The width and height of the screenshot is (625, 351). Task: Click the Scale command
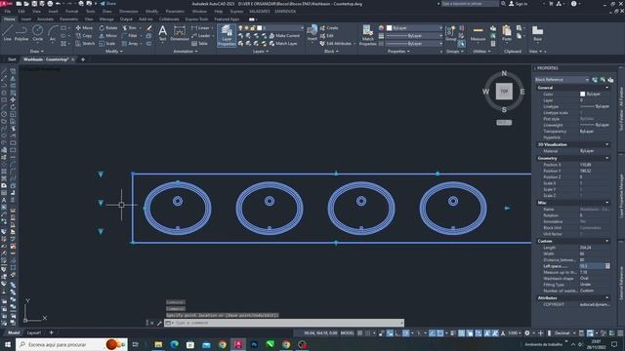coord(107,43)
